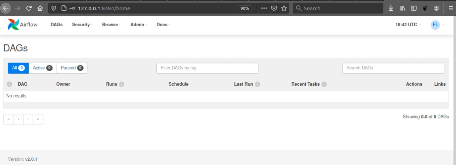Expand the Docs dropdown menu
The width and height of the screenshot is (456, 165).
pyautogui.click(x=163, y=25)
